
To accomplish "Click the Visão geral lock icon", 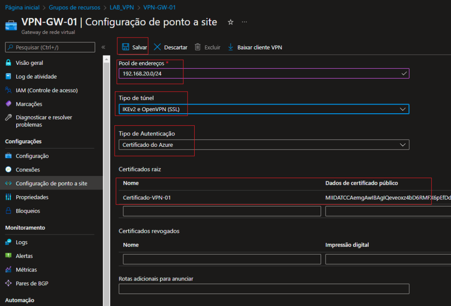I will click(8, 63).
